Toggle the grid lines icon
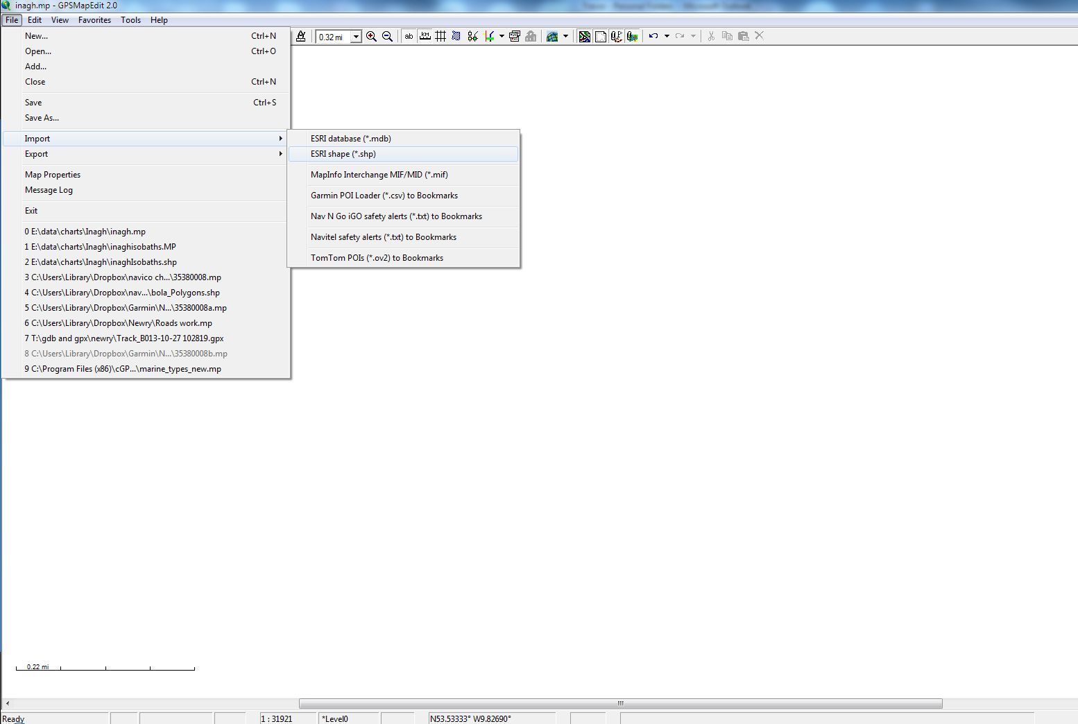Screen dimensions: 1078x724 [x=440, y=36]
